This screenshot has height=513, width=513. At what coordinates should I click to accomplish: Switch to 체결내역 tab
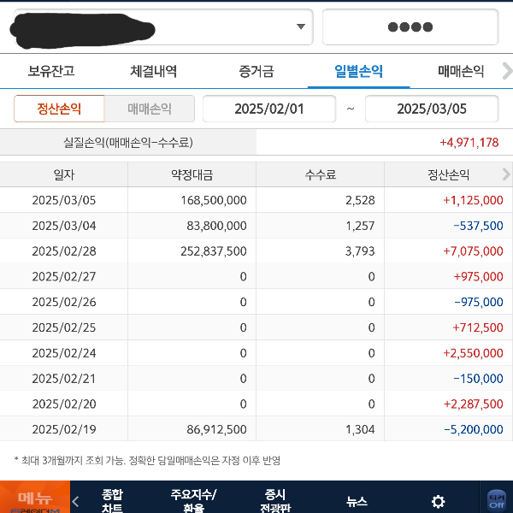(154, 71)
